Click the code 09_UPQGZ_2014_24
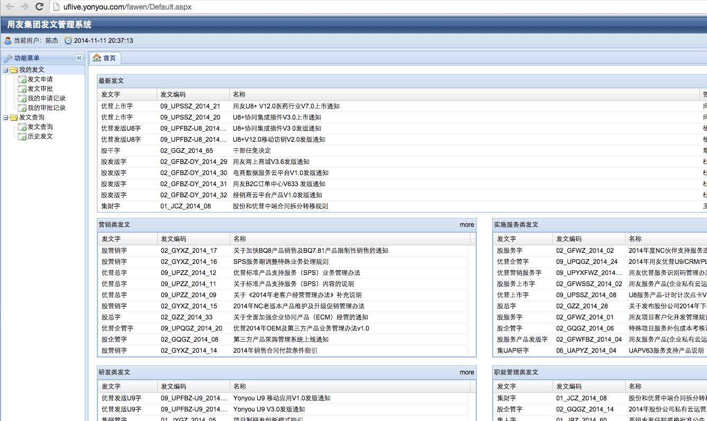Viewport: 707px width, 421px height. coord(587,262)
